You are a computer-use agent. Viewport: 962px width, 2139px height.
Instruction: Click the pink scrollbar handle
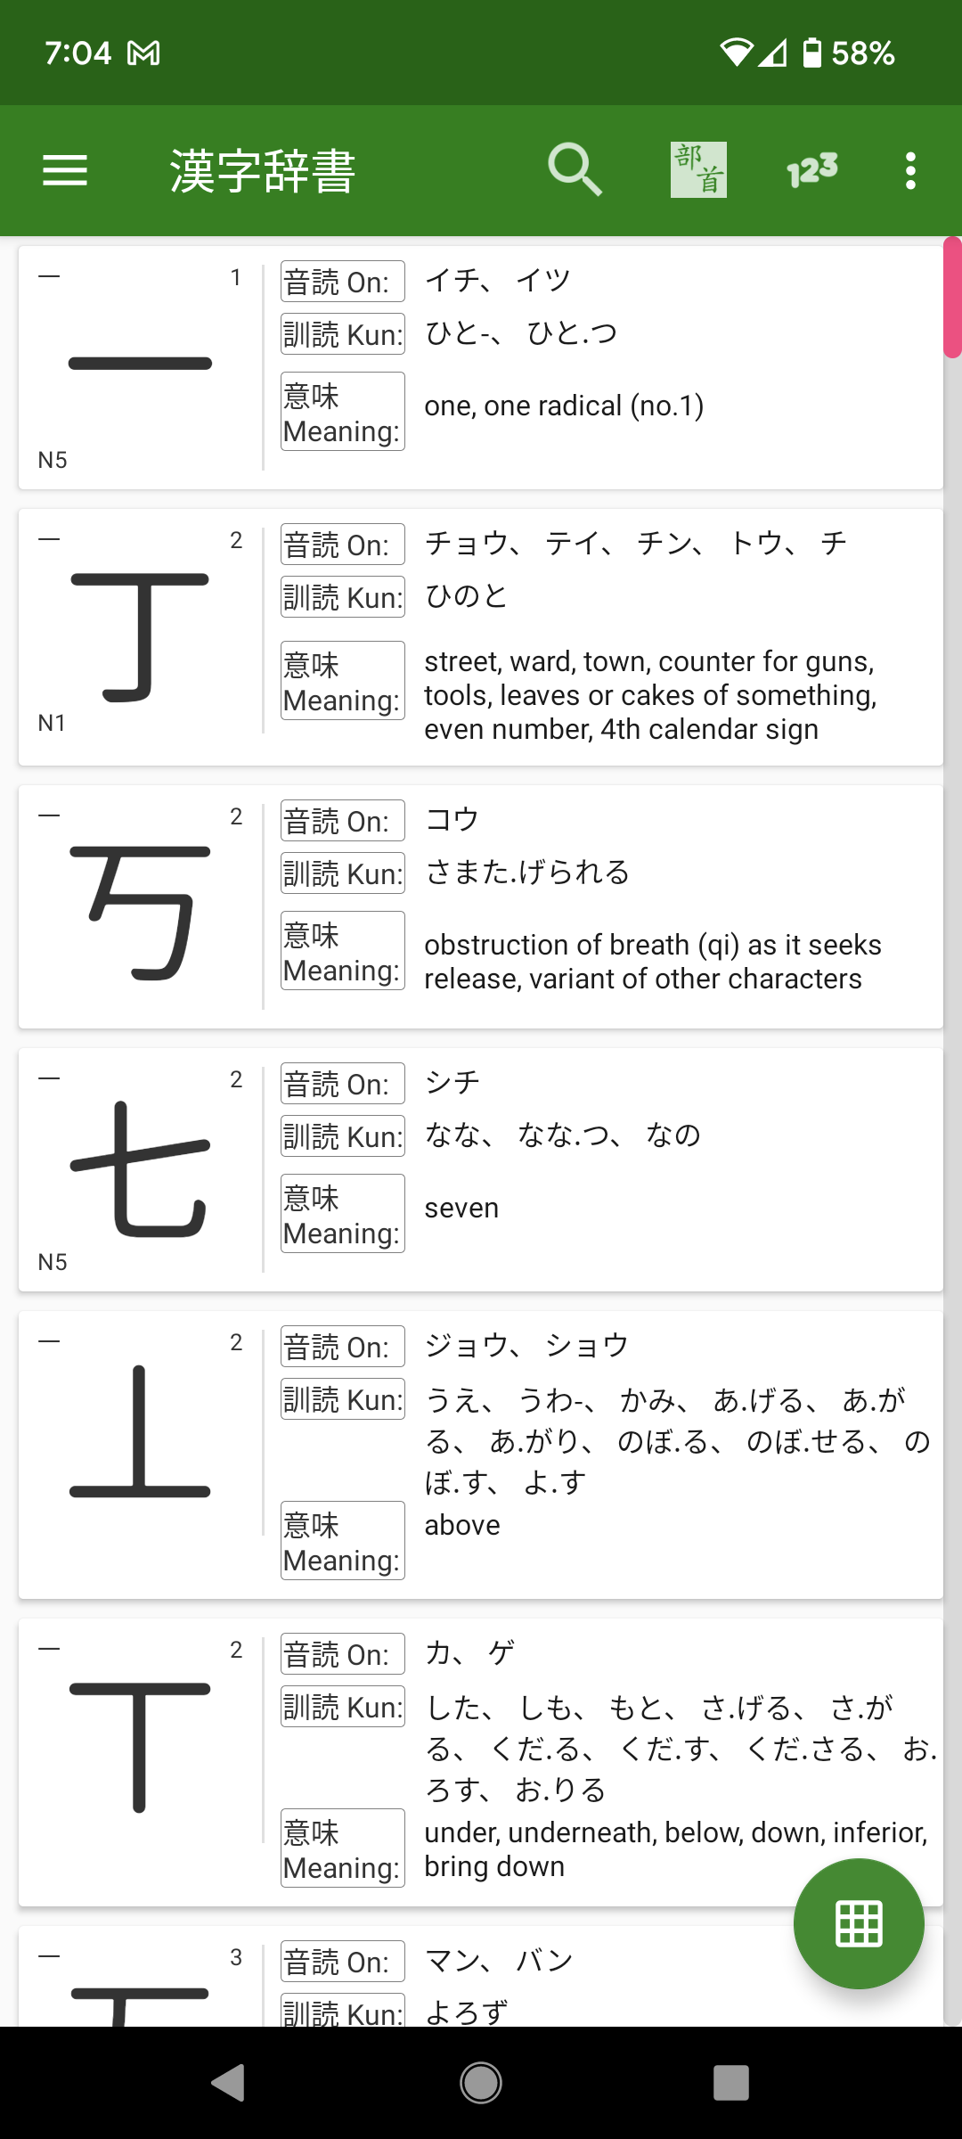952,298
